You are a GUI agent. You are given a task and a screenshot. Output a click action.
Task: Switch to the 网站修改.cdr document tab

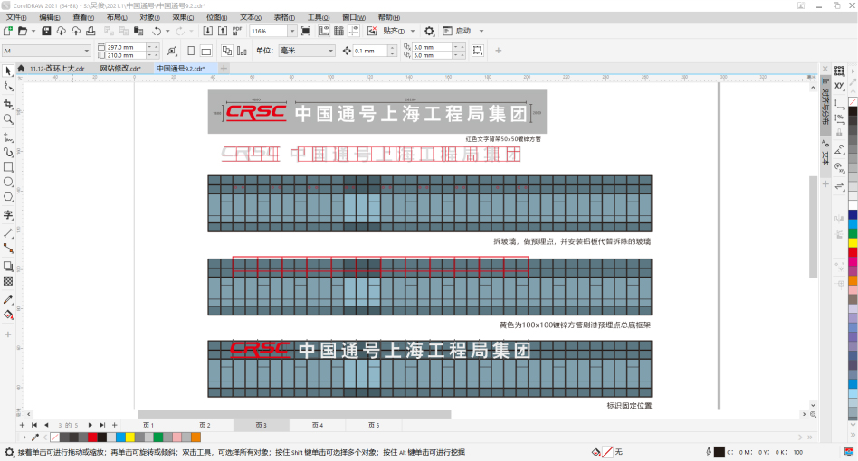[119, 69]
